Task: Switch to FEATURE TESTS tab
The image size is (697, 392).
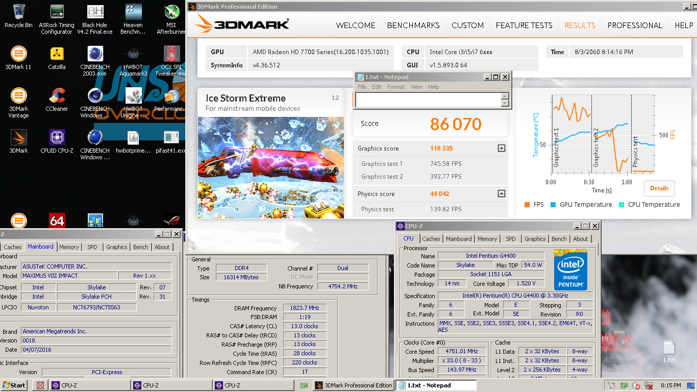Action: pyautogui.click(x=524, y=25)
